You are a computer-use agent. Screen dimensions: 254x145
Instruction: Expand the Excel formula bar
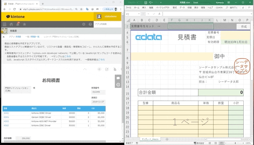(x=251, y=14)
